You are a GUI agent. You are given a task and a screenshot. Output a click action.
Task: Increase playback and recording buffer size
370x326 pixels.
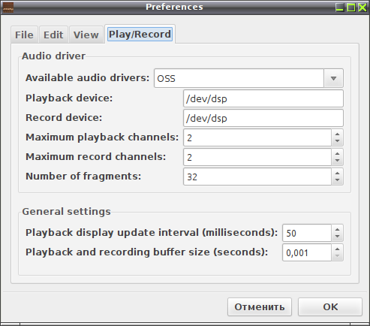point(337,249)
